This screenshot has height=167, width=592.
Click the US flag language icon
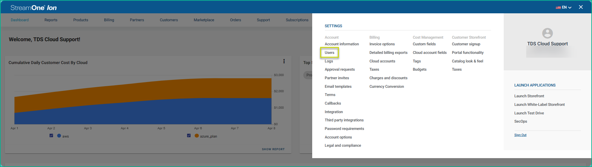[x=558, y=7]
